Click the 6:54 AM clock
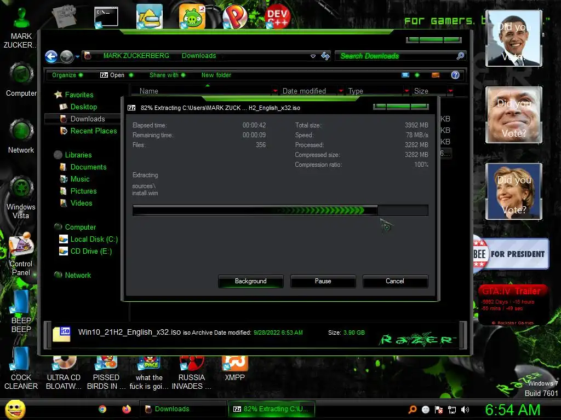The width and height of the screenshot is (561, 420). 512,410
